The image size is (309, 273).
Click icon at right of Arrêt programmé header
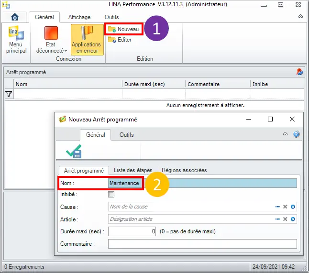click(299, 72)
